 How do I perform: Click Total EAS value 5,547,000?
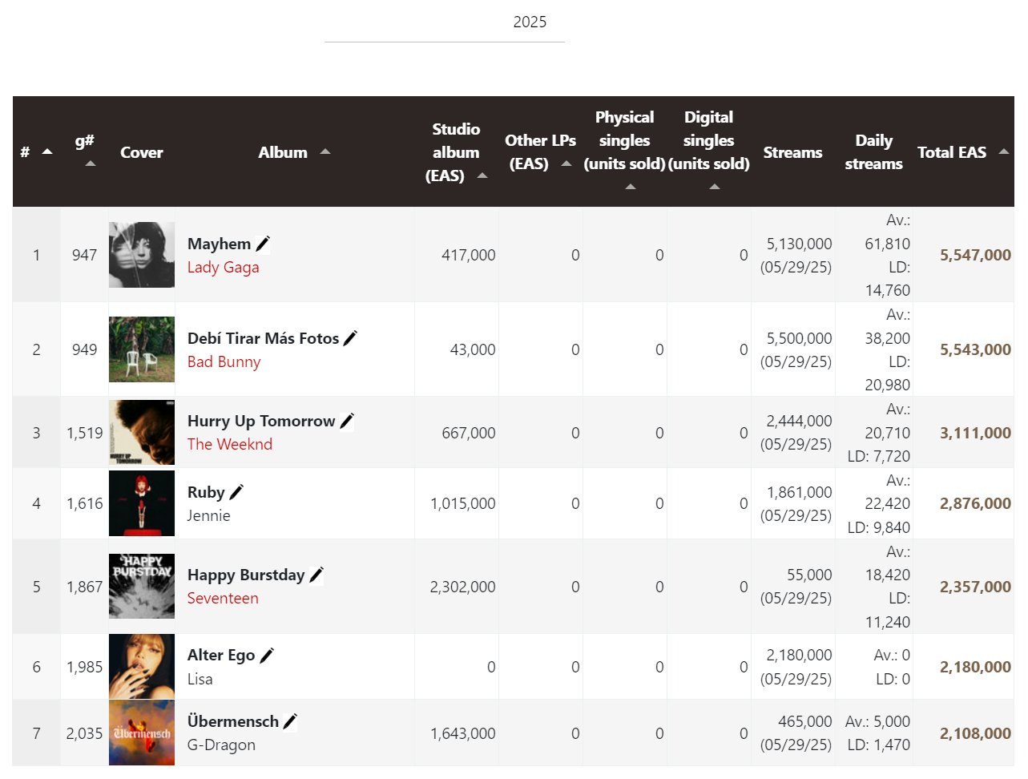point(975,255)
